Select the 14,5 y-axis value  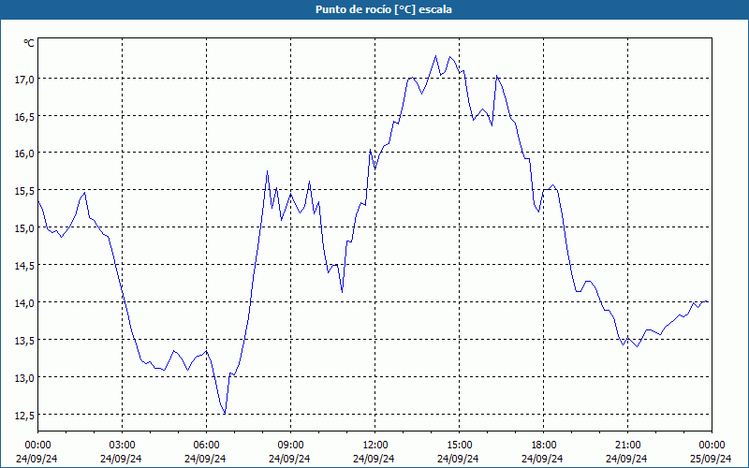[x=24, y=266]
